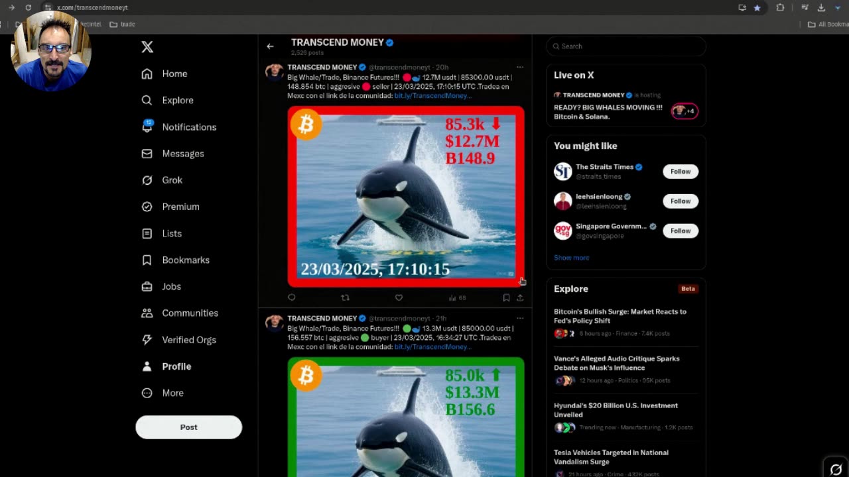Open more options on the 21h post
This screenshot has width=849, height=477.
[520, 318]
